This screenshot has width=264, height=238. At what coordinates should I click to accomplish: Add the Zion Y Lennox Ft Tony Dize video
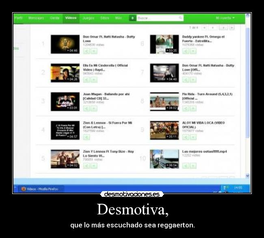pos(94,166)
